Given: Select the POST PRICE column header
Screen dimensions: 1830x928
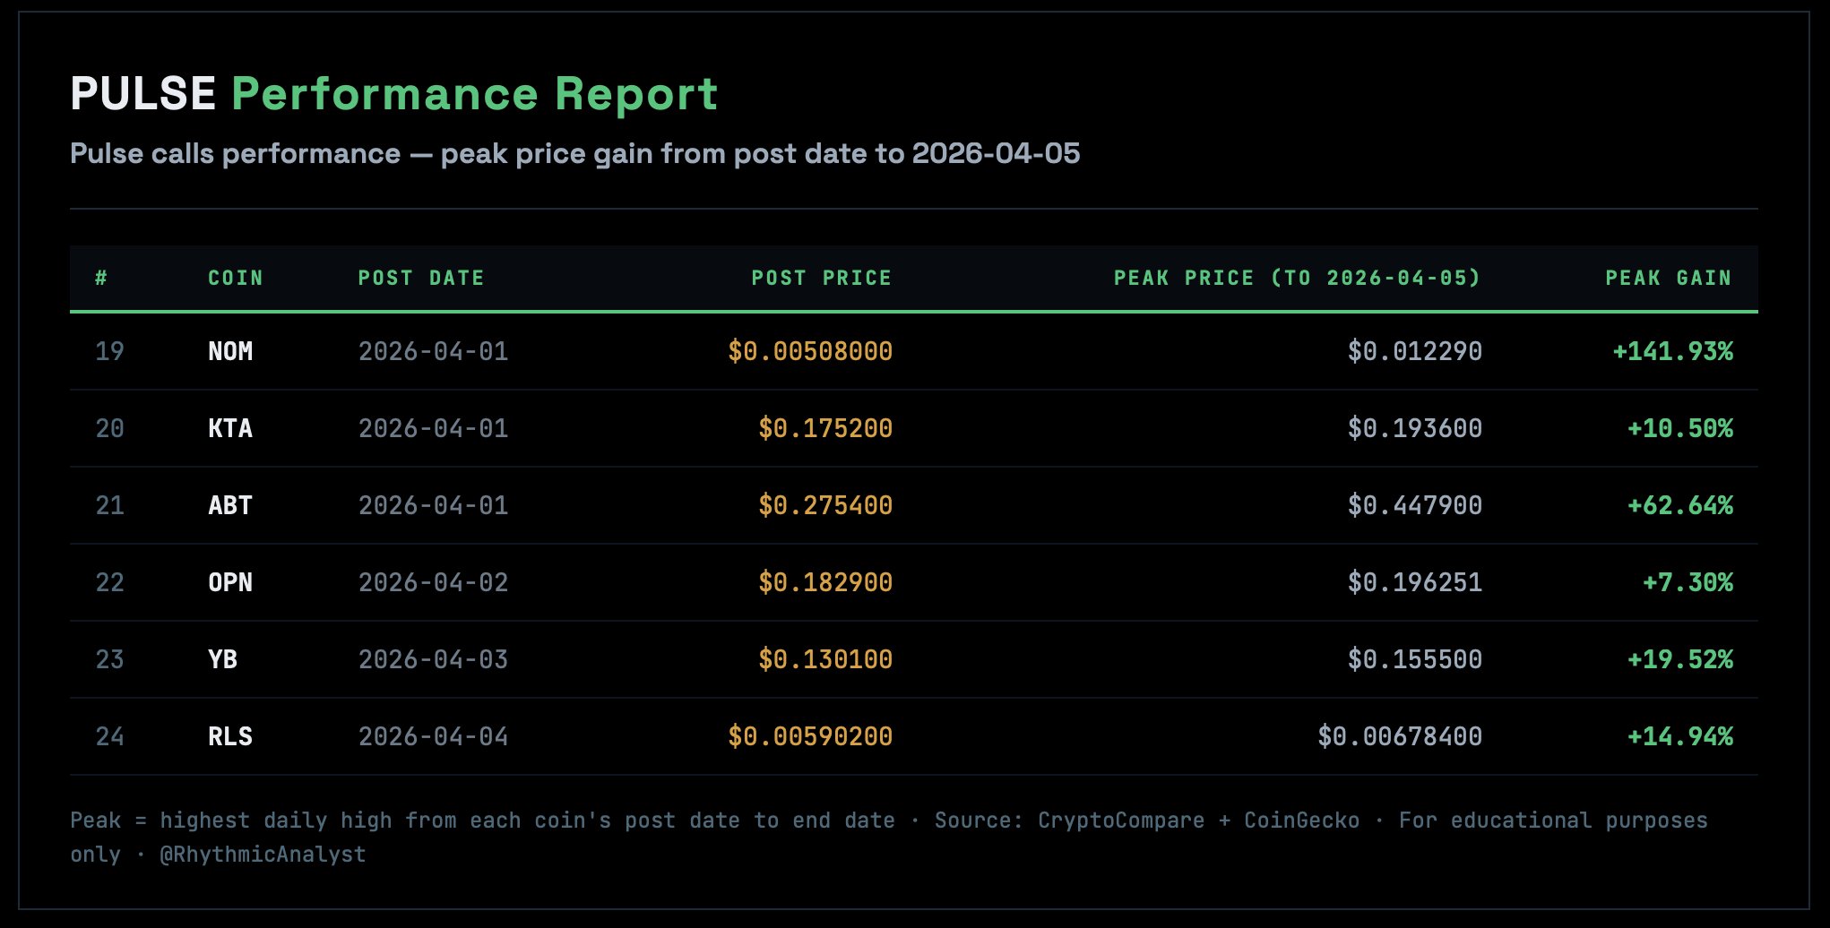Looking at the screenshot, I should coord(821,279).
